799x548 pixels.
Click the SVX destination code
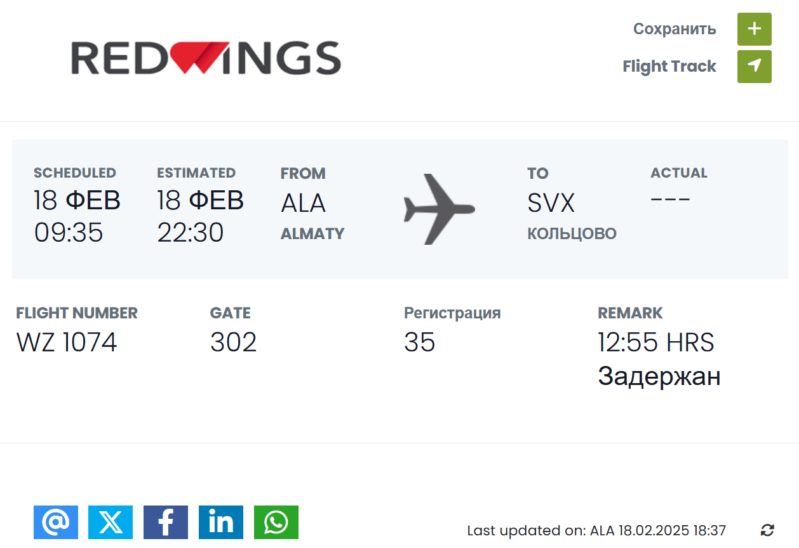pyautogui.click(x=551, y=203)
